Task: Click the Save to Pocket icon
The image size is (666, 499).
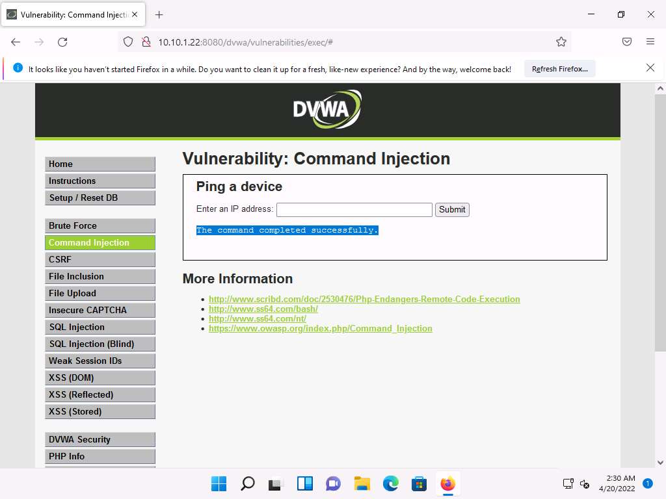Action: [627, 42]
